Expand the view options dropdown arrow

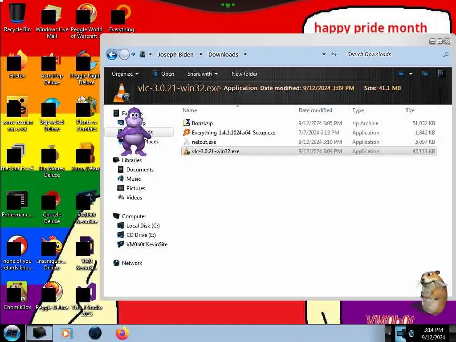tap(411, 74)
